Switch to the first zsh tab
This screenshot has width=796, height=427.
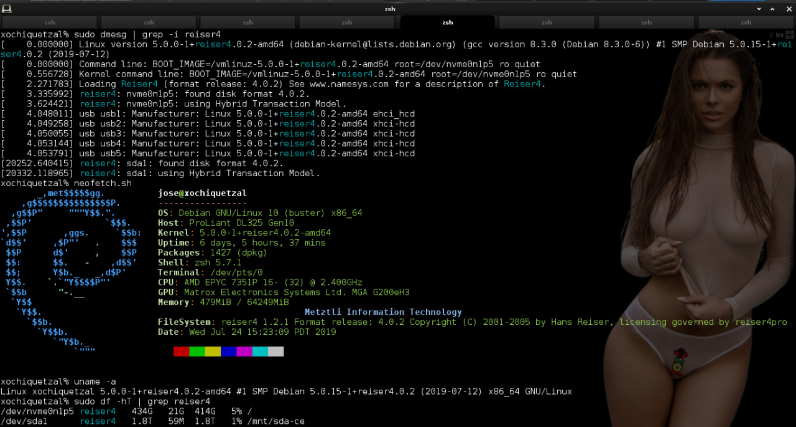pyautogui.click(x=50, y=22)
